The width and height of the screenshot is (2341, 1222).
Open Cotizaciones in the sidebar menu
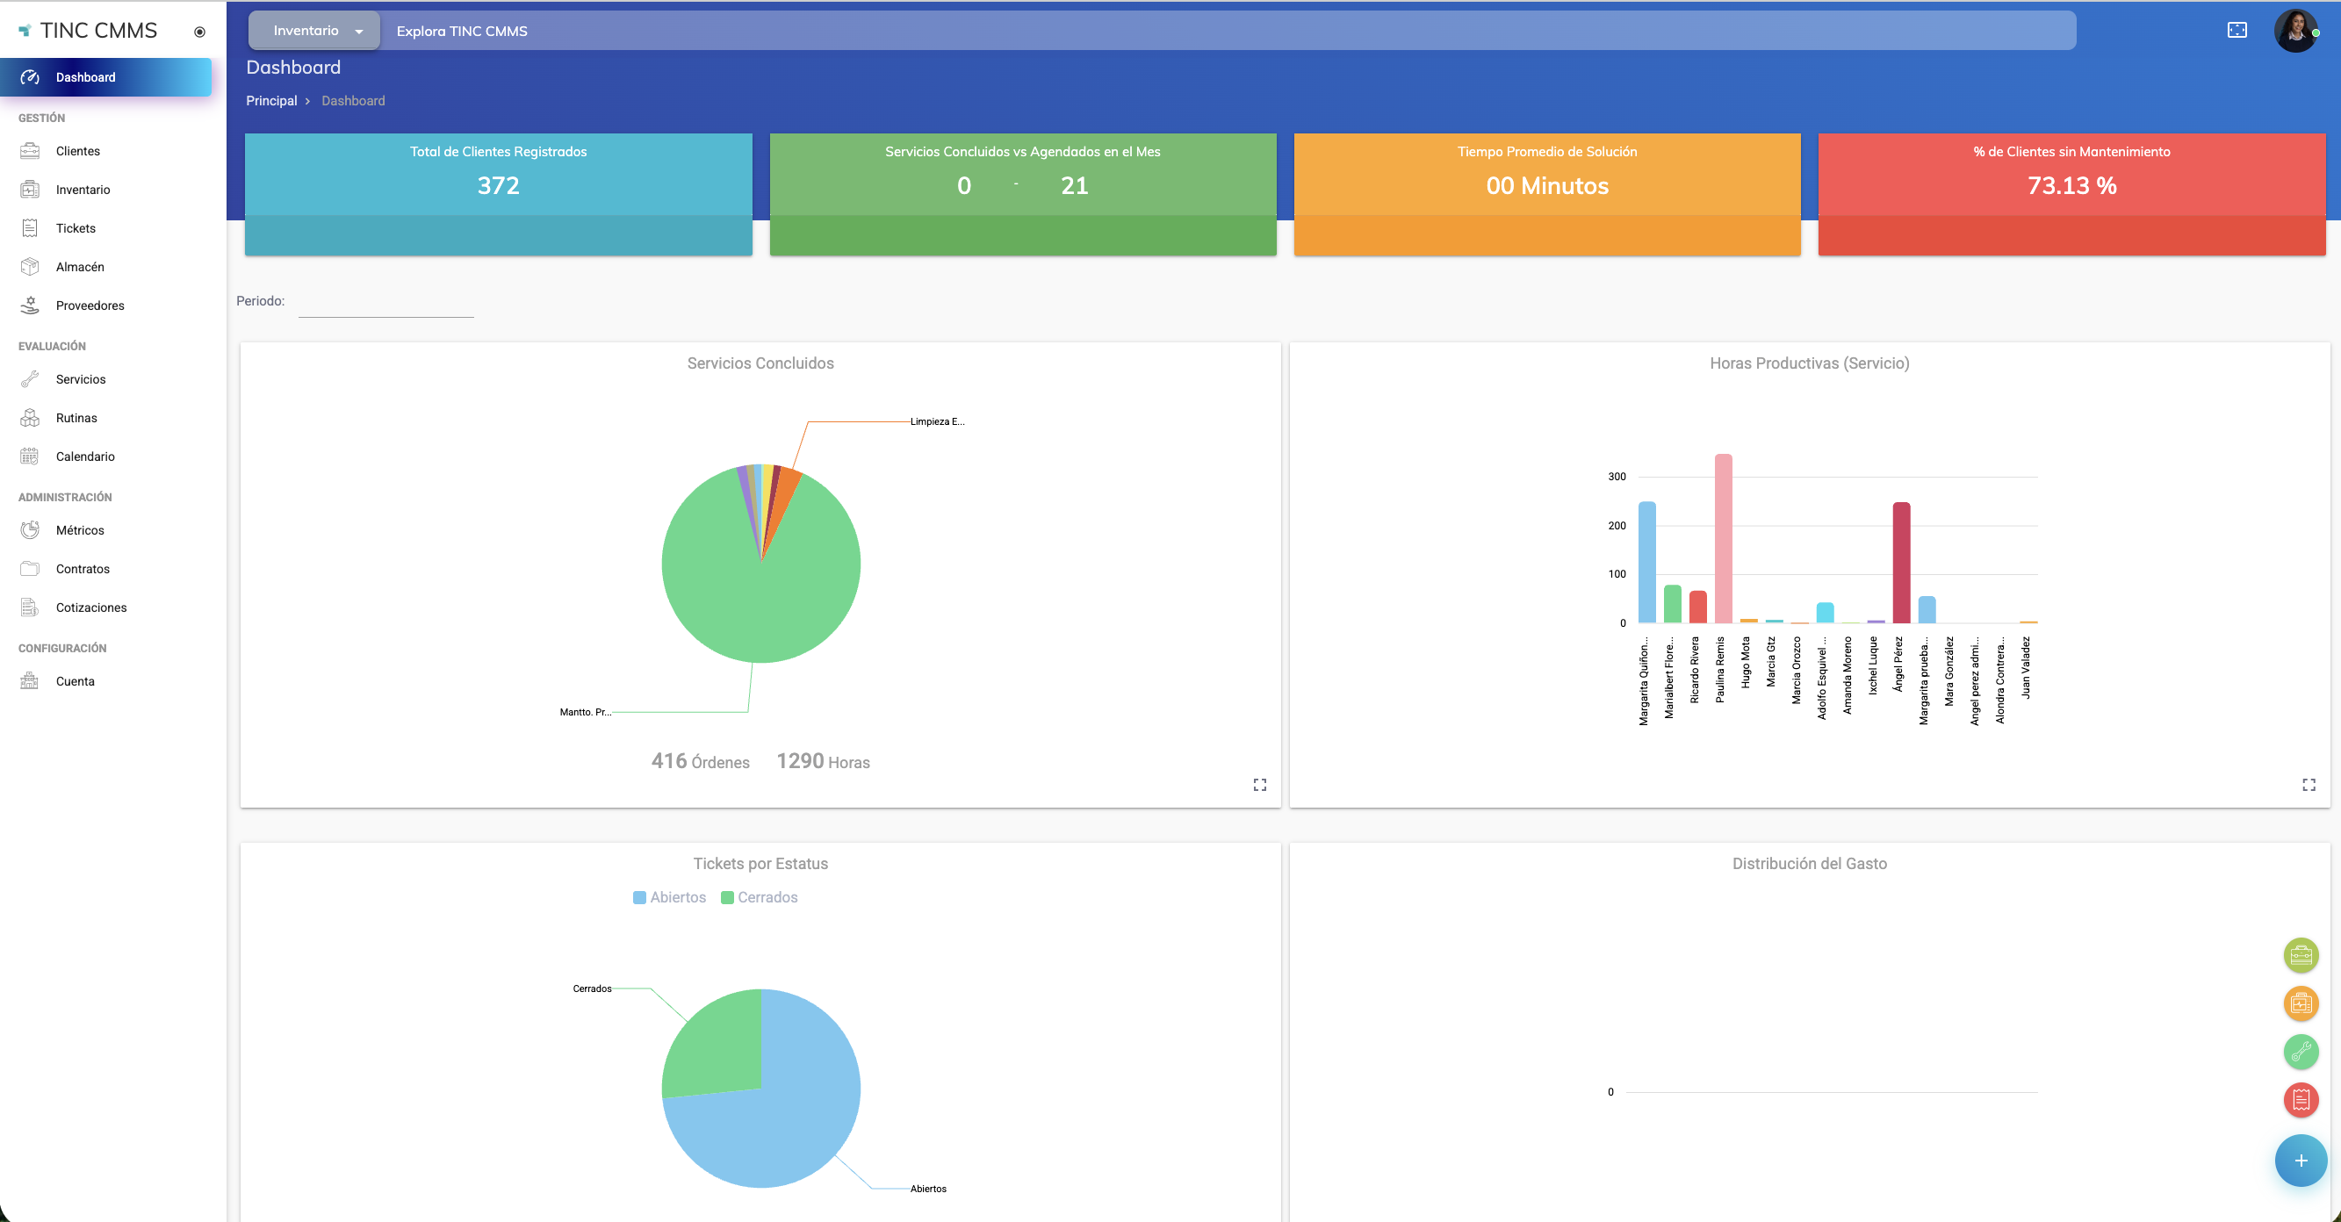pos(90,607)
